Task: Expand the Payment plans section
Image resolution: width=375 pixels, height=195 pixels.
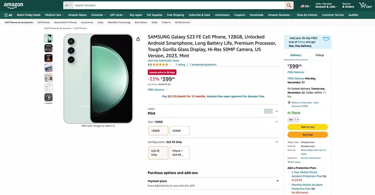Action: point(277,180)
